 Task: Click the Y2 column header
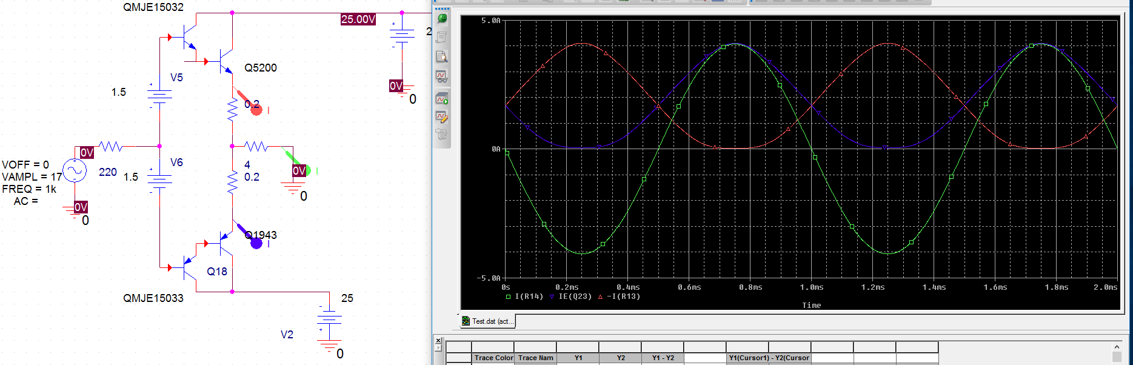(621, 358)
